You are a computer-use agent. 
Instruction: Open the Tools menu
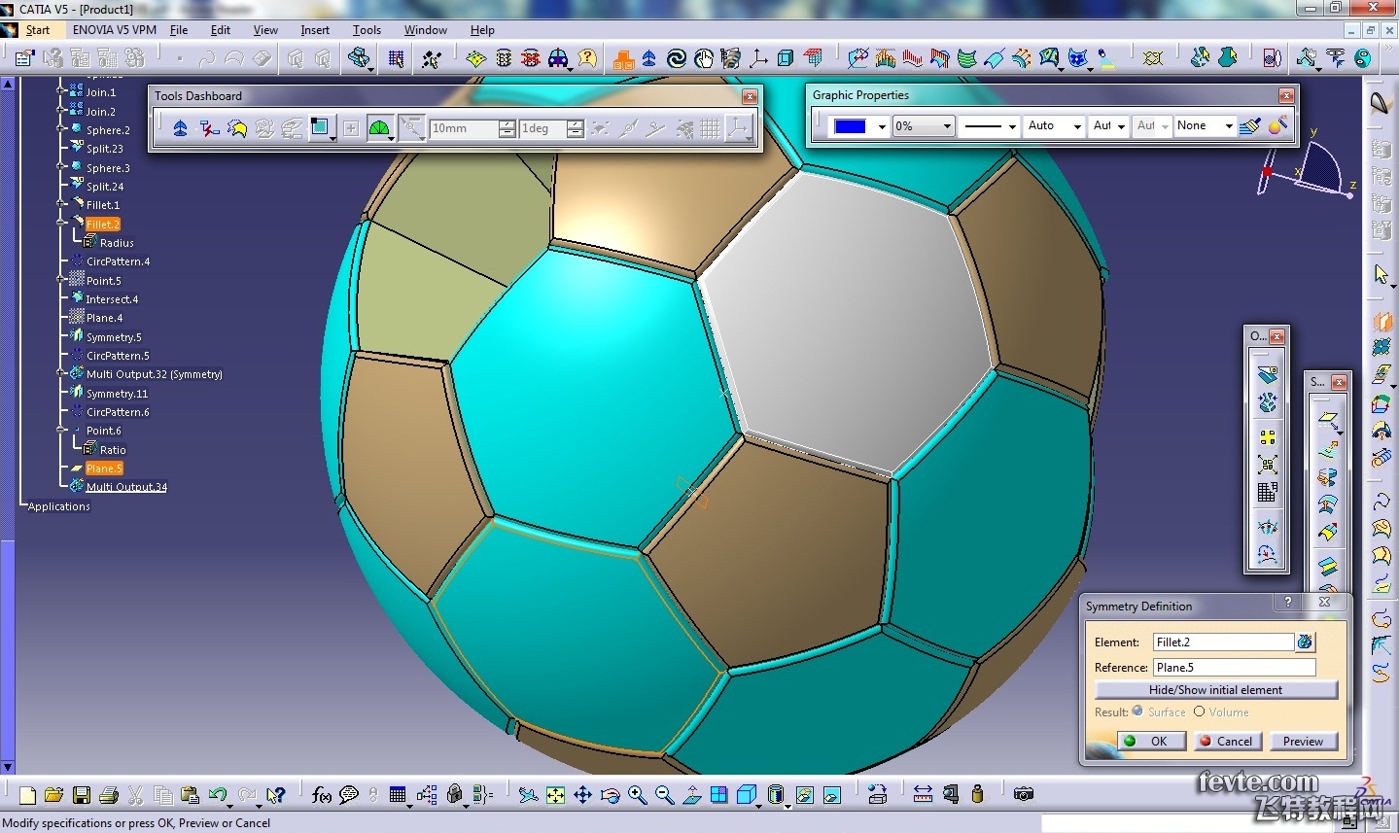click(367, 30)
